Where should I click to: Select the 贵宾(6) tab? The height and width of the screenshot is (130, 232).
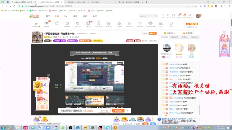pyautogui.click(x=184, y=37)
